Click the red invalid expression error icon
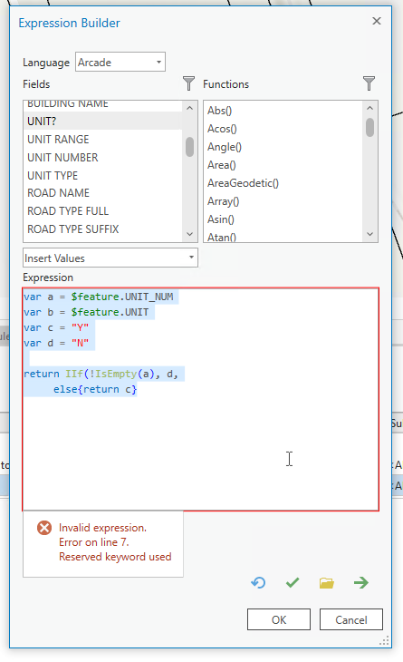Screen dimensions: 403x662 (x=44, y=528)
